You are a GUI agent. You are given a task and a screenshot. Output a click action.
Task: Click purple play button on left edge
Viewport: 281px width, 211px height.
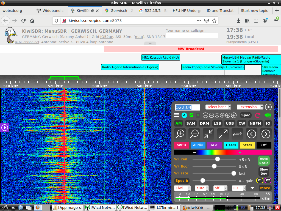pos(4,128)
